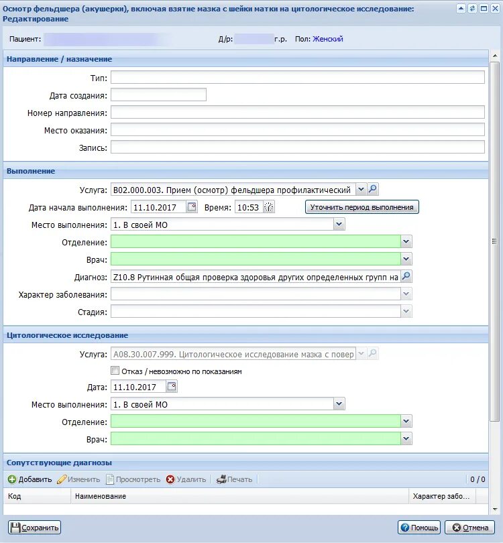This screenshot has width=503, height=543.
Task: Click Печать in diagnoses toolbar
Action: pyautogui.click(x=235, y=479)
